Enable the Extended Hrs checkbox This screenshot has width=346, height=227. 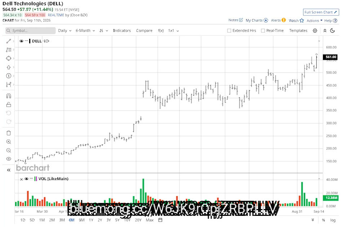(229, 31)
